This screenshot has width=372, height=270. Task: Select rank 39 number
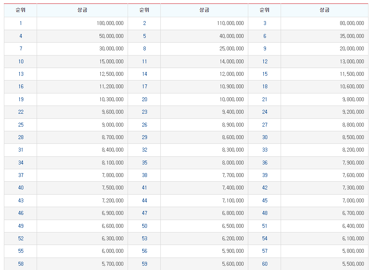(265, 175)
